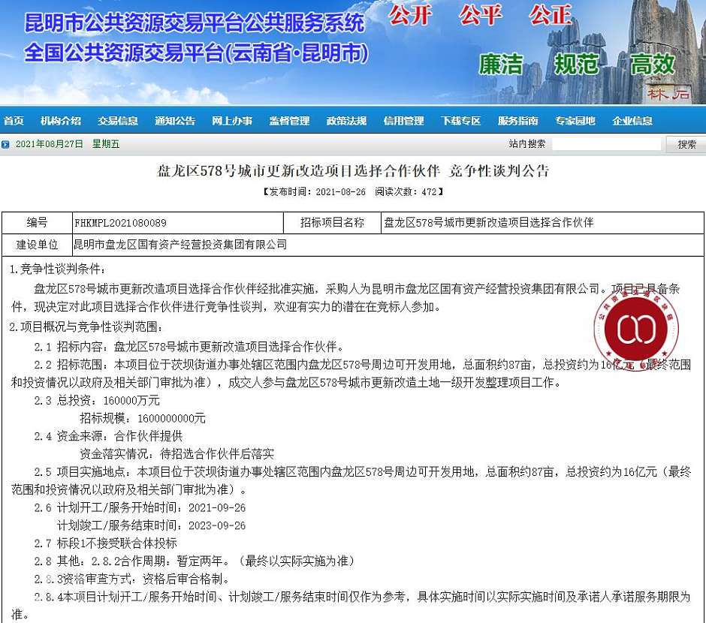Open 企业信息 in navigation bar

pyautogui.click(x=632, y=121)
